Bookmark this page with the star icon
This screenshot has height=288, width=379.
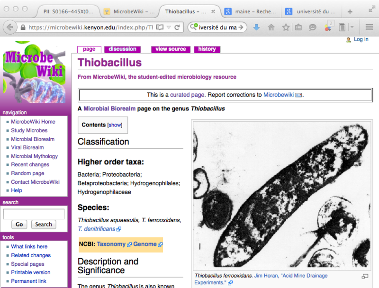pos(286,27)
